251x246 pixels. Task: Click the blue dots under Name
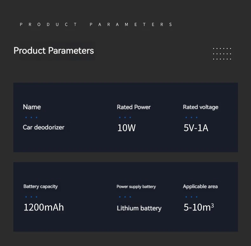coord(31,117)
